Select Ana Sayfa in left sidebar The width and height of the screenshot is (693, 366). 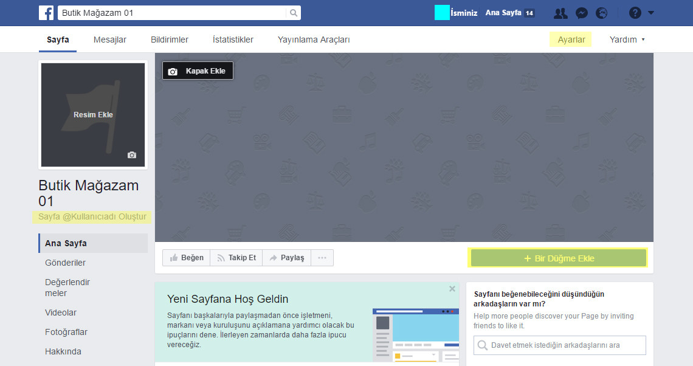(93, 243)
